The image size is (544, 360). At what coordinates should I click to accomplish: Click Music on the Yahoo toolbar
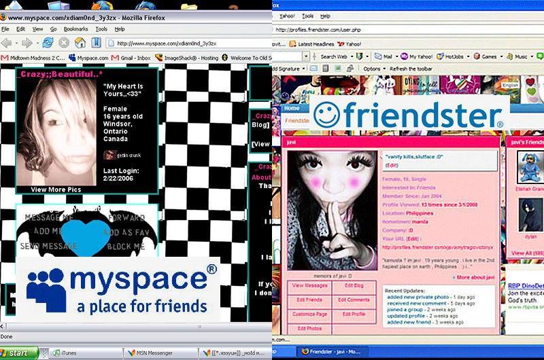tap(517, 56)
